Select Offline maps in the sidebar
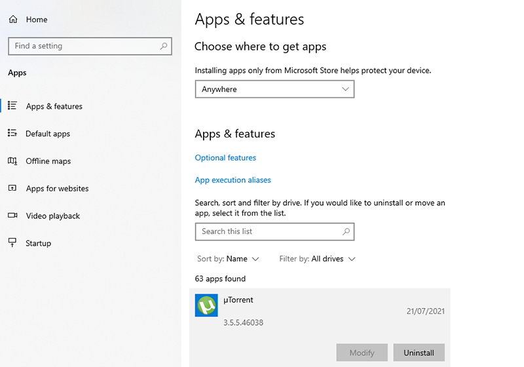The image size is (524, 367). tap(48, 161)
